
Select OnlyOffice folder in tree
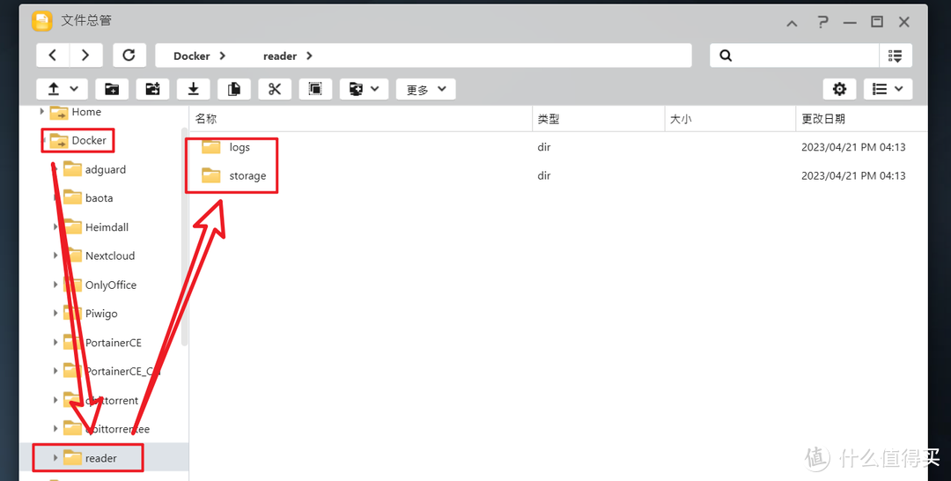pos(111,285)
